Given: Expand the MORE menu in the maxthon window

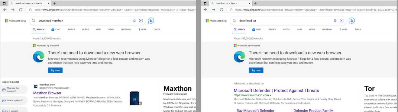Looking at the screenshot, I should pos(143,30).
